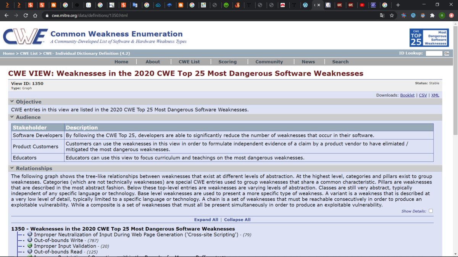
Task: Open the translate page icon in address bar
Action: pos(382,16)
